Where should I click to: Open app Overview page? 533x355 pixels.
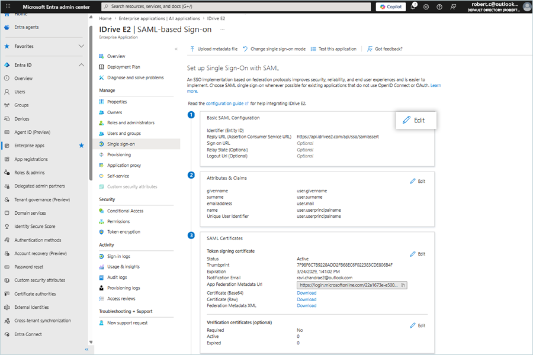point(116,56)
